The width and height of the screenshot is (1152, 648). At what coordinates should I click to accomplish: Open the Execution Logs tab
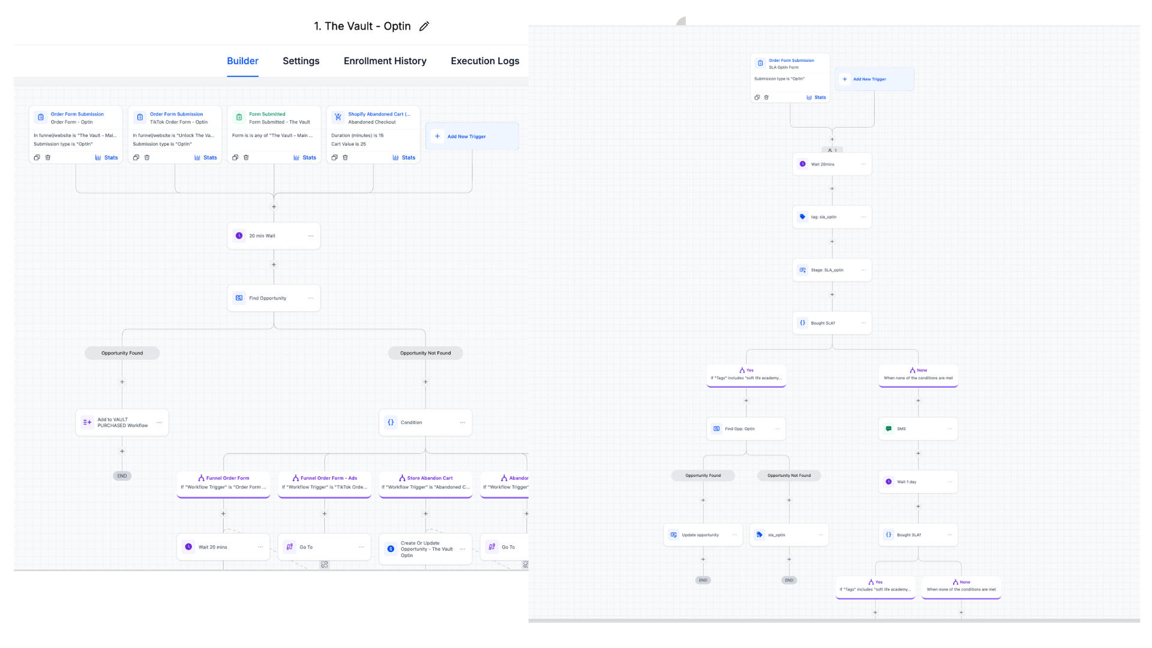(x=485, y=61)
